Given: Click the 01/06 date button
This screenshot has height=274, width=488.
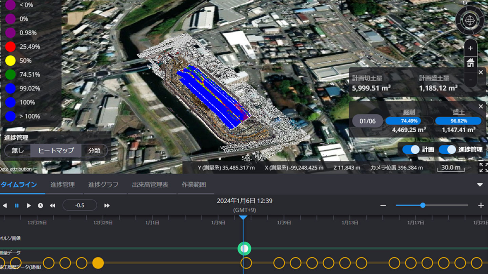Looking at the screenshot, I should (367, 121).
